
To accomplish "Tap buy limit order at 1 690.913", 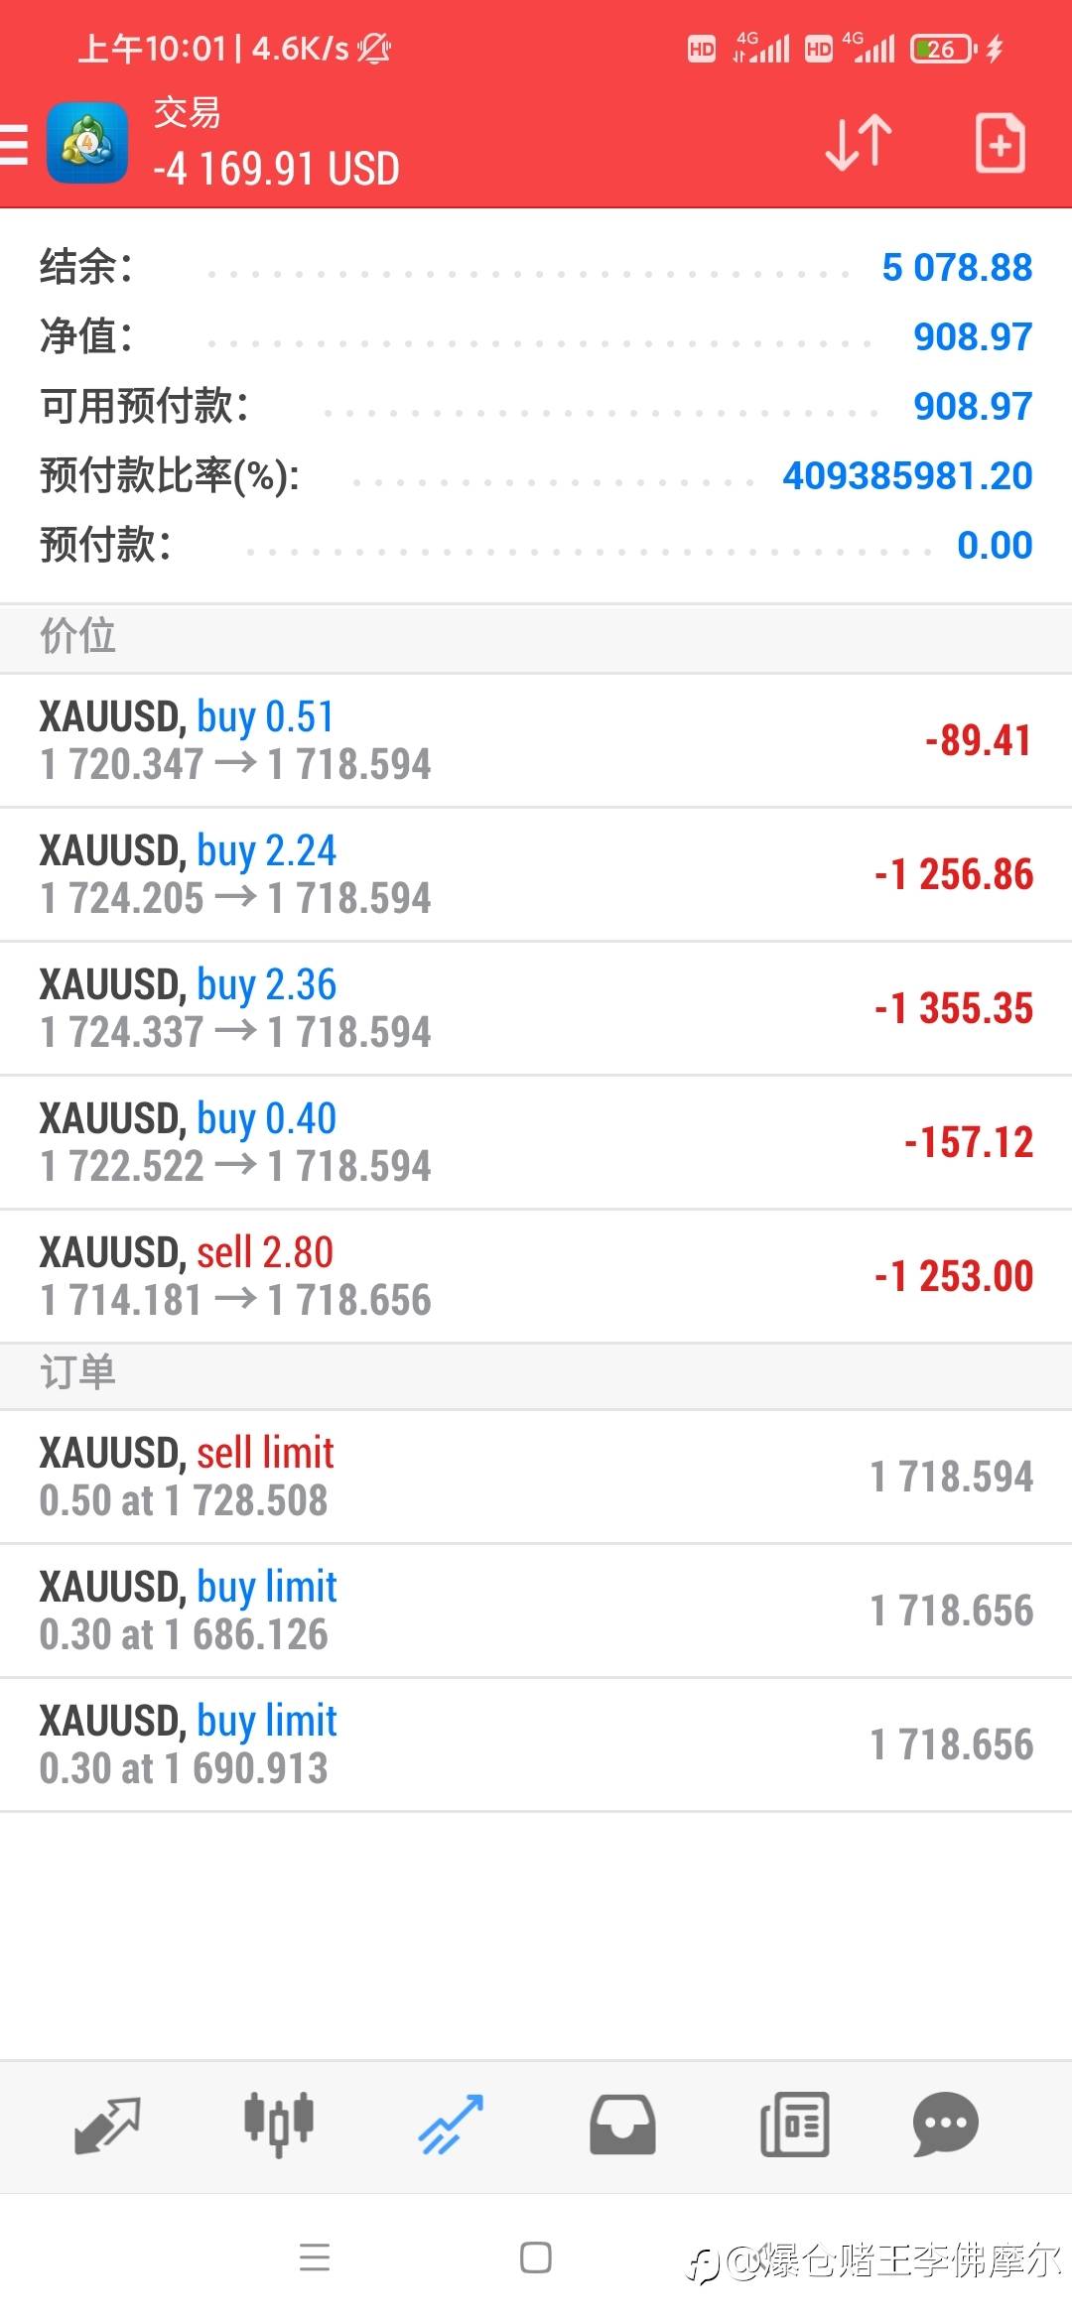I will [x=536, y=1744].
